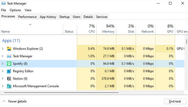
Task: Expand the Task Manager process row
Action: click(3, 56)
